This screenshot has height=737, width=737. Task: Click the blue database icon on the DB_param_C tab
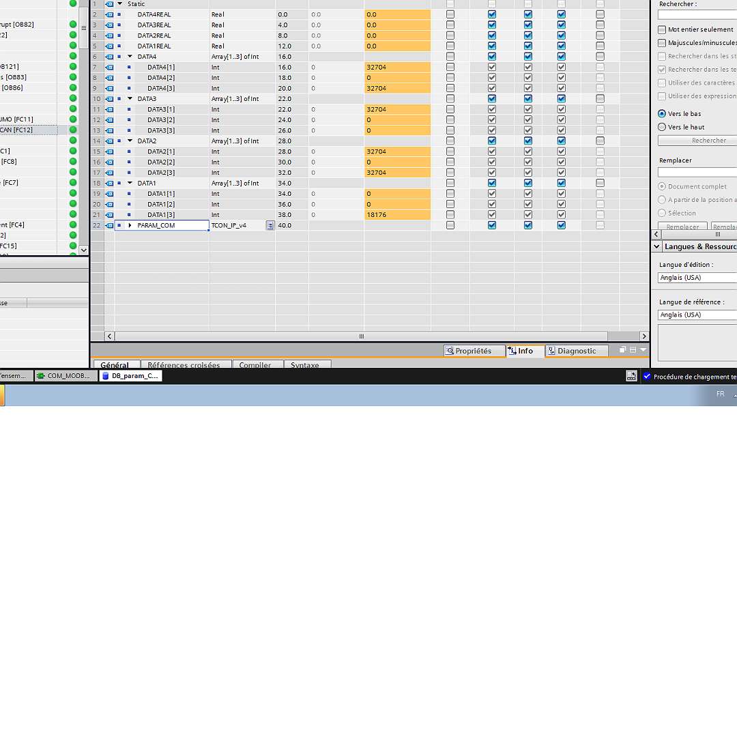pyautogui.click(x=105, y=376)
